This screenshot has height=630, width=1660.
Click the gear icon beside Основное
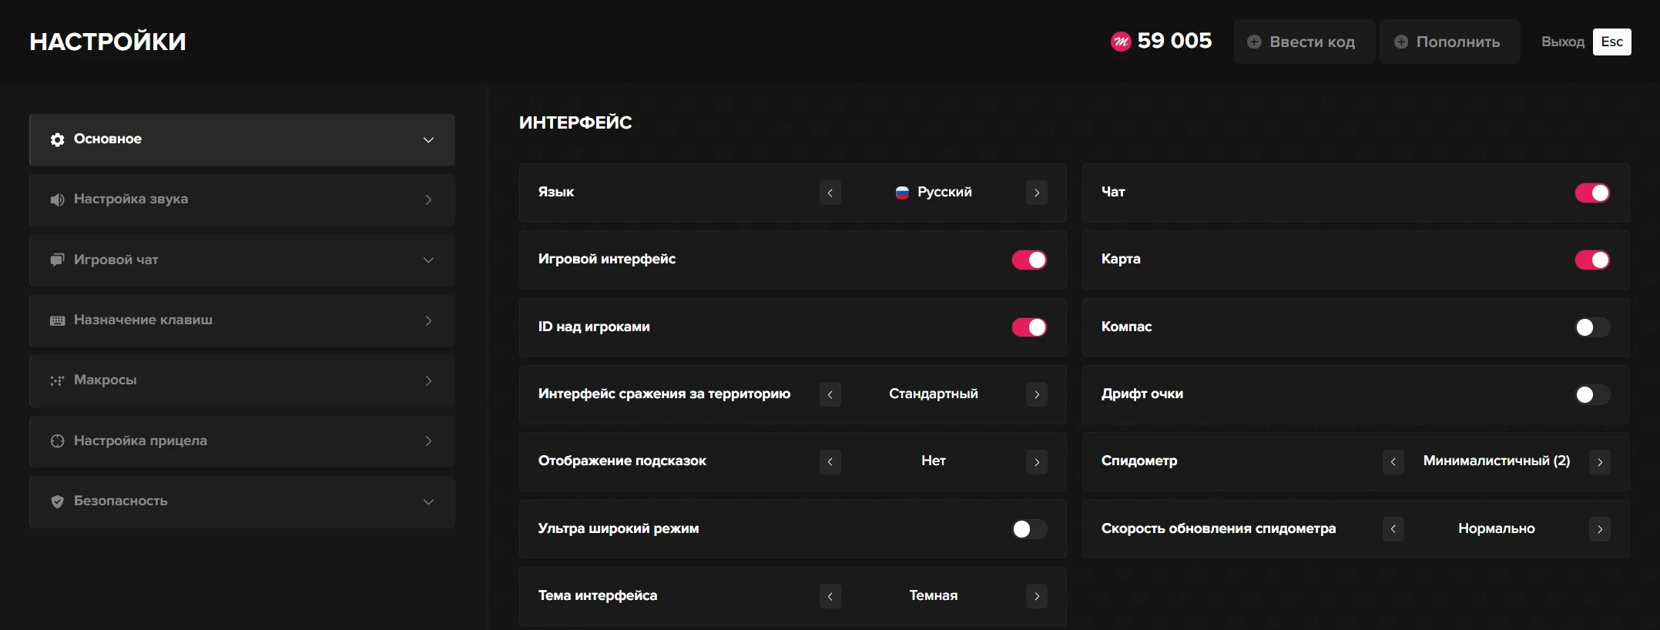pyautogui.click(x=57, y=139)
